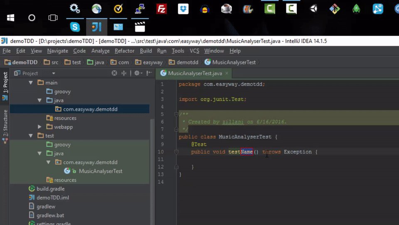Click the @Test annotation
399x225 pixels.
click(199, 144)
